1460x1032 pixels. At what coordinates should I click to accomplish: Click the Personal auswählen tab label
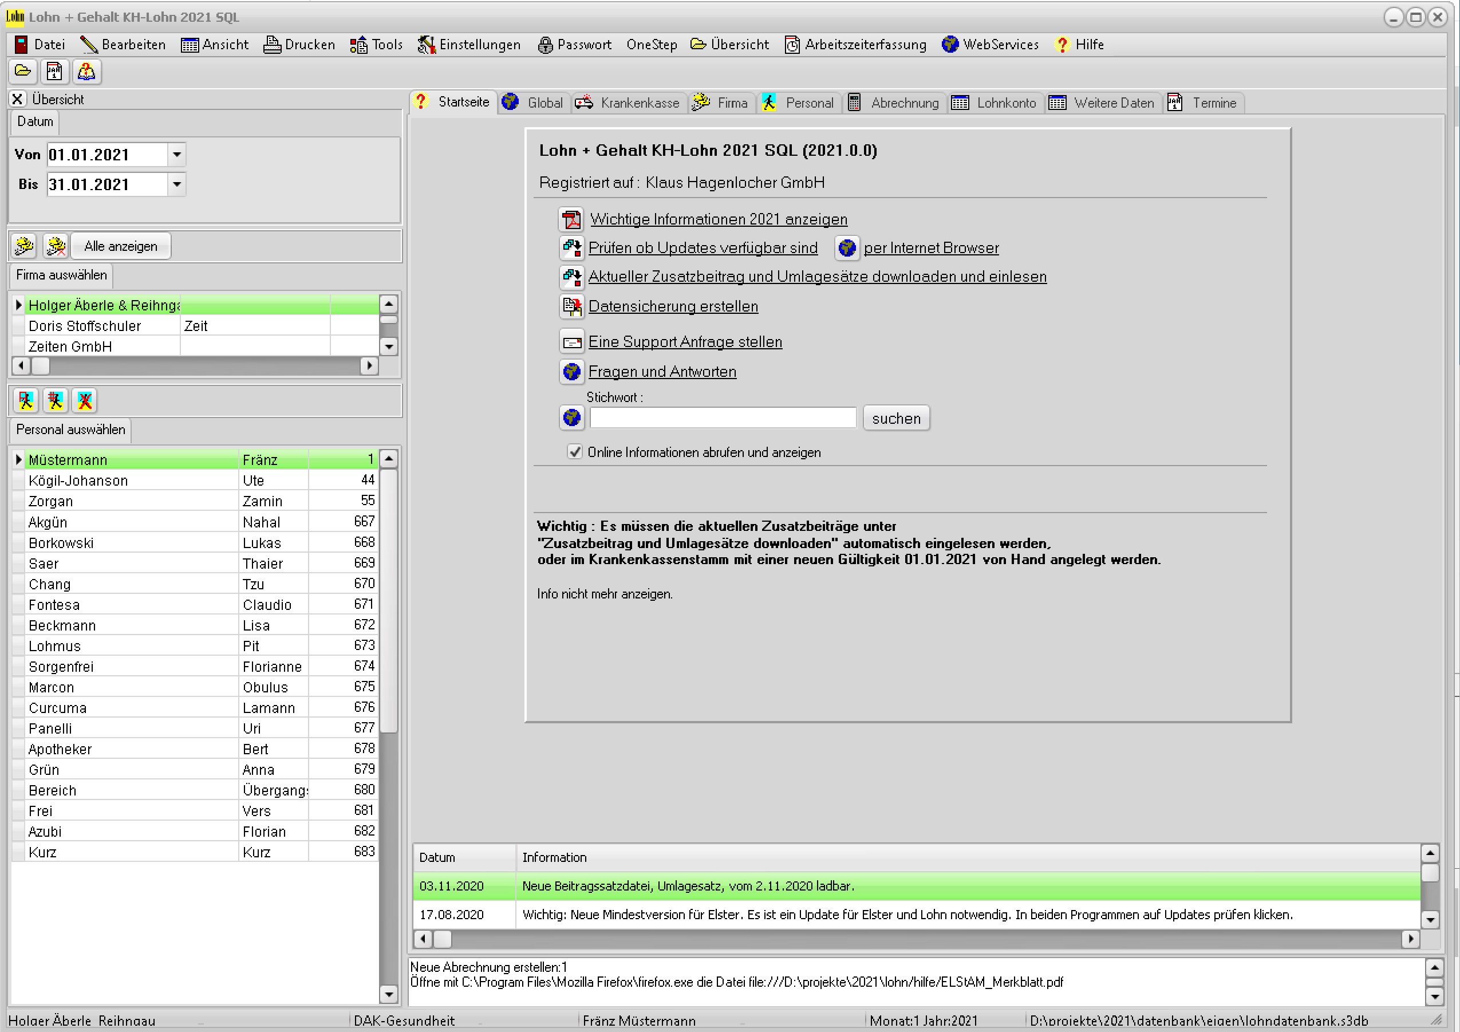coord(70,430)
